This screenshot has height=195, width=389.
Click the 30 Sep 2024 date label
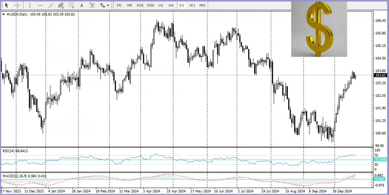(x=342, y=191)
